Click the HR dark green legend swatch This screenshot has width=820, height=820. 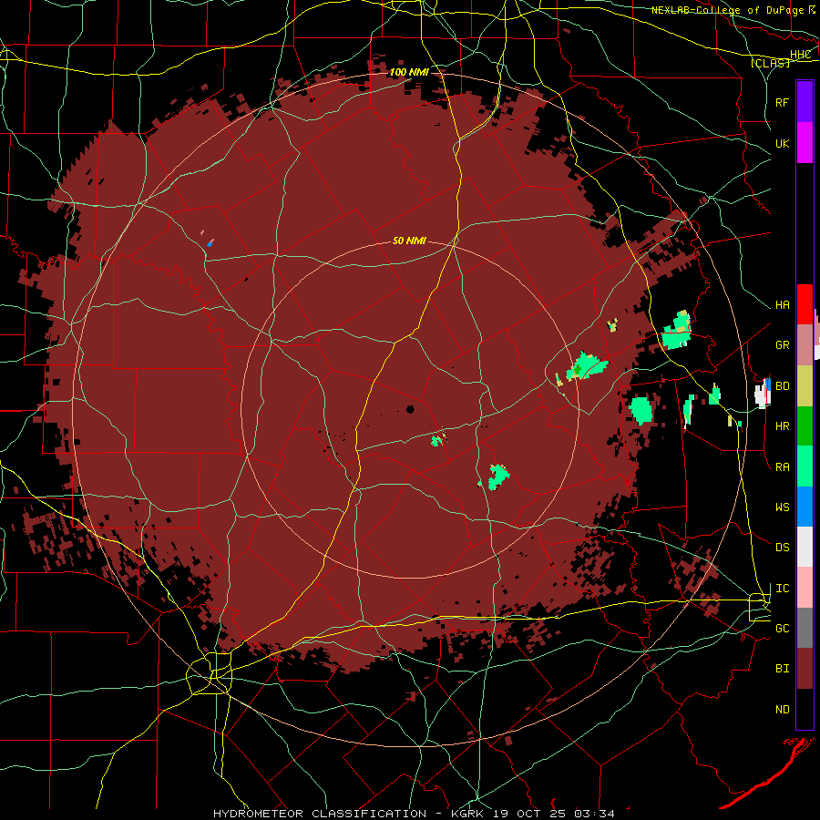(805, 426)
